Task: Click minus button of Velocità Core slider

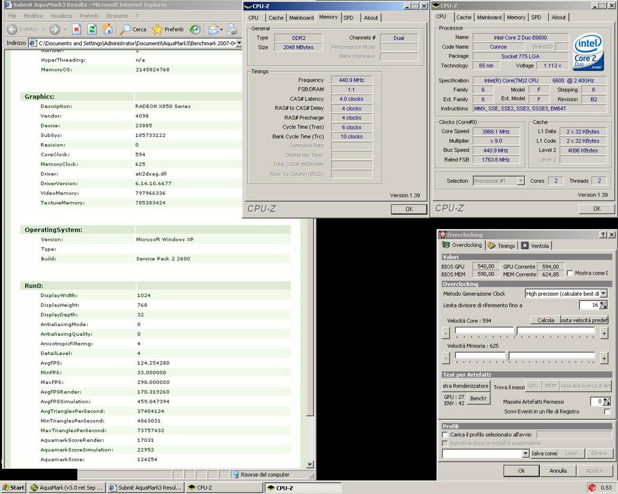Action: (x=445, y=333)
